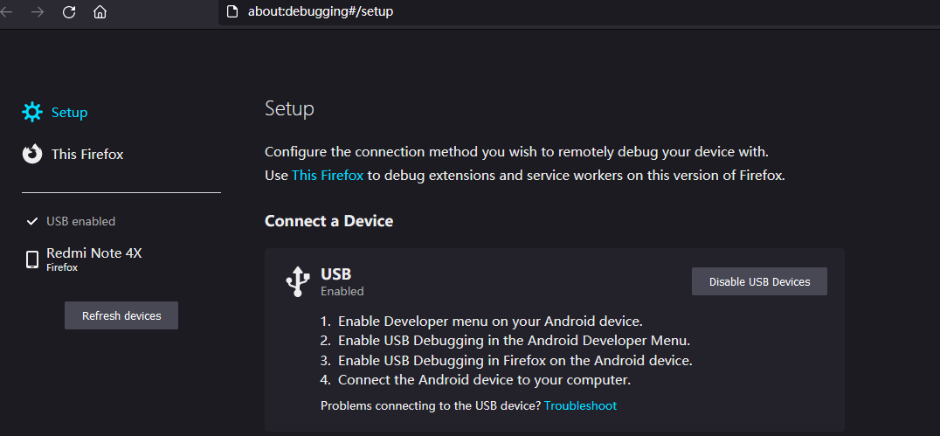Image resolution: width=940 pixels, height=436 pixels.
Task: Open the Setup page from the sidebar label
Action: click(69, 113)
